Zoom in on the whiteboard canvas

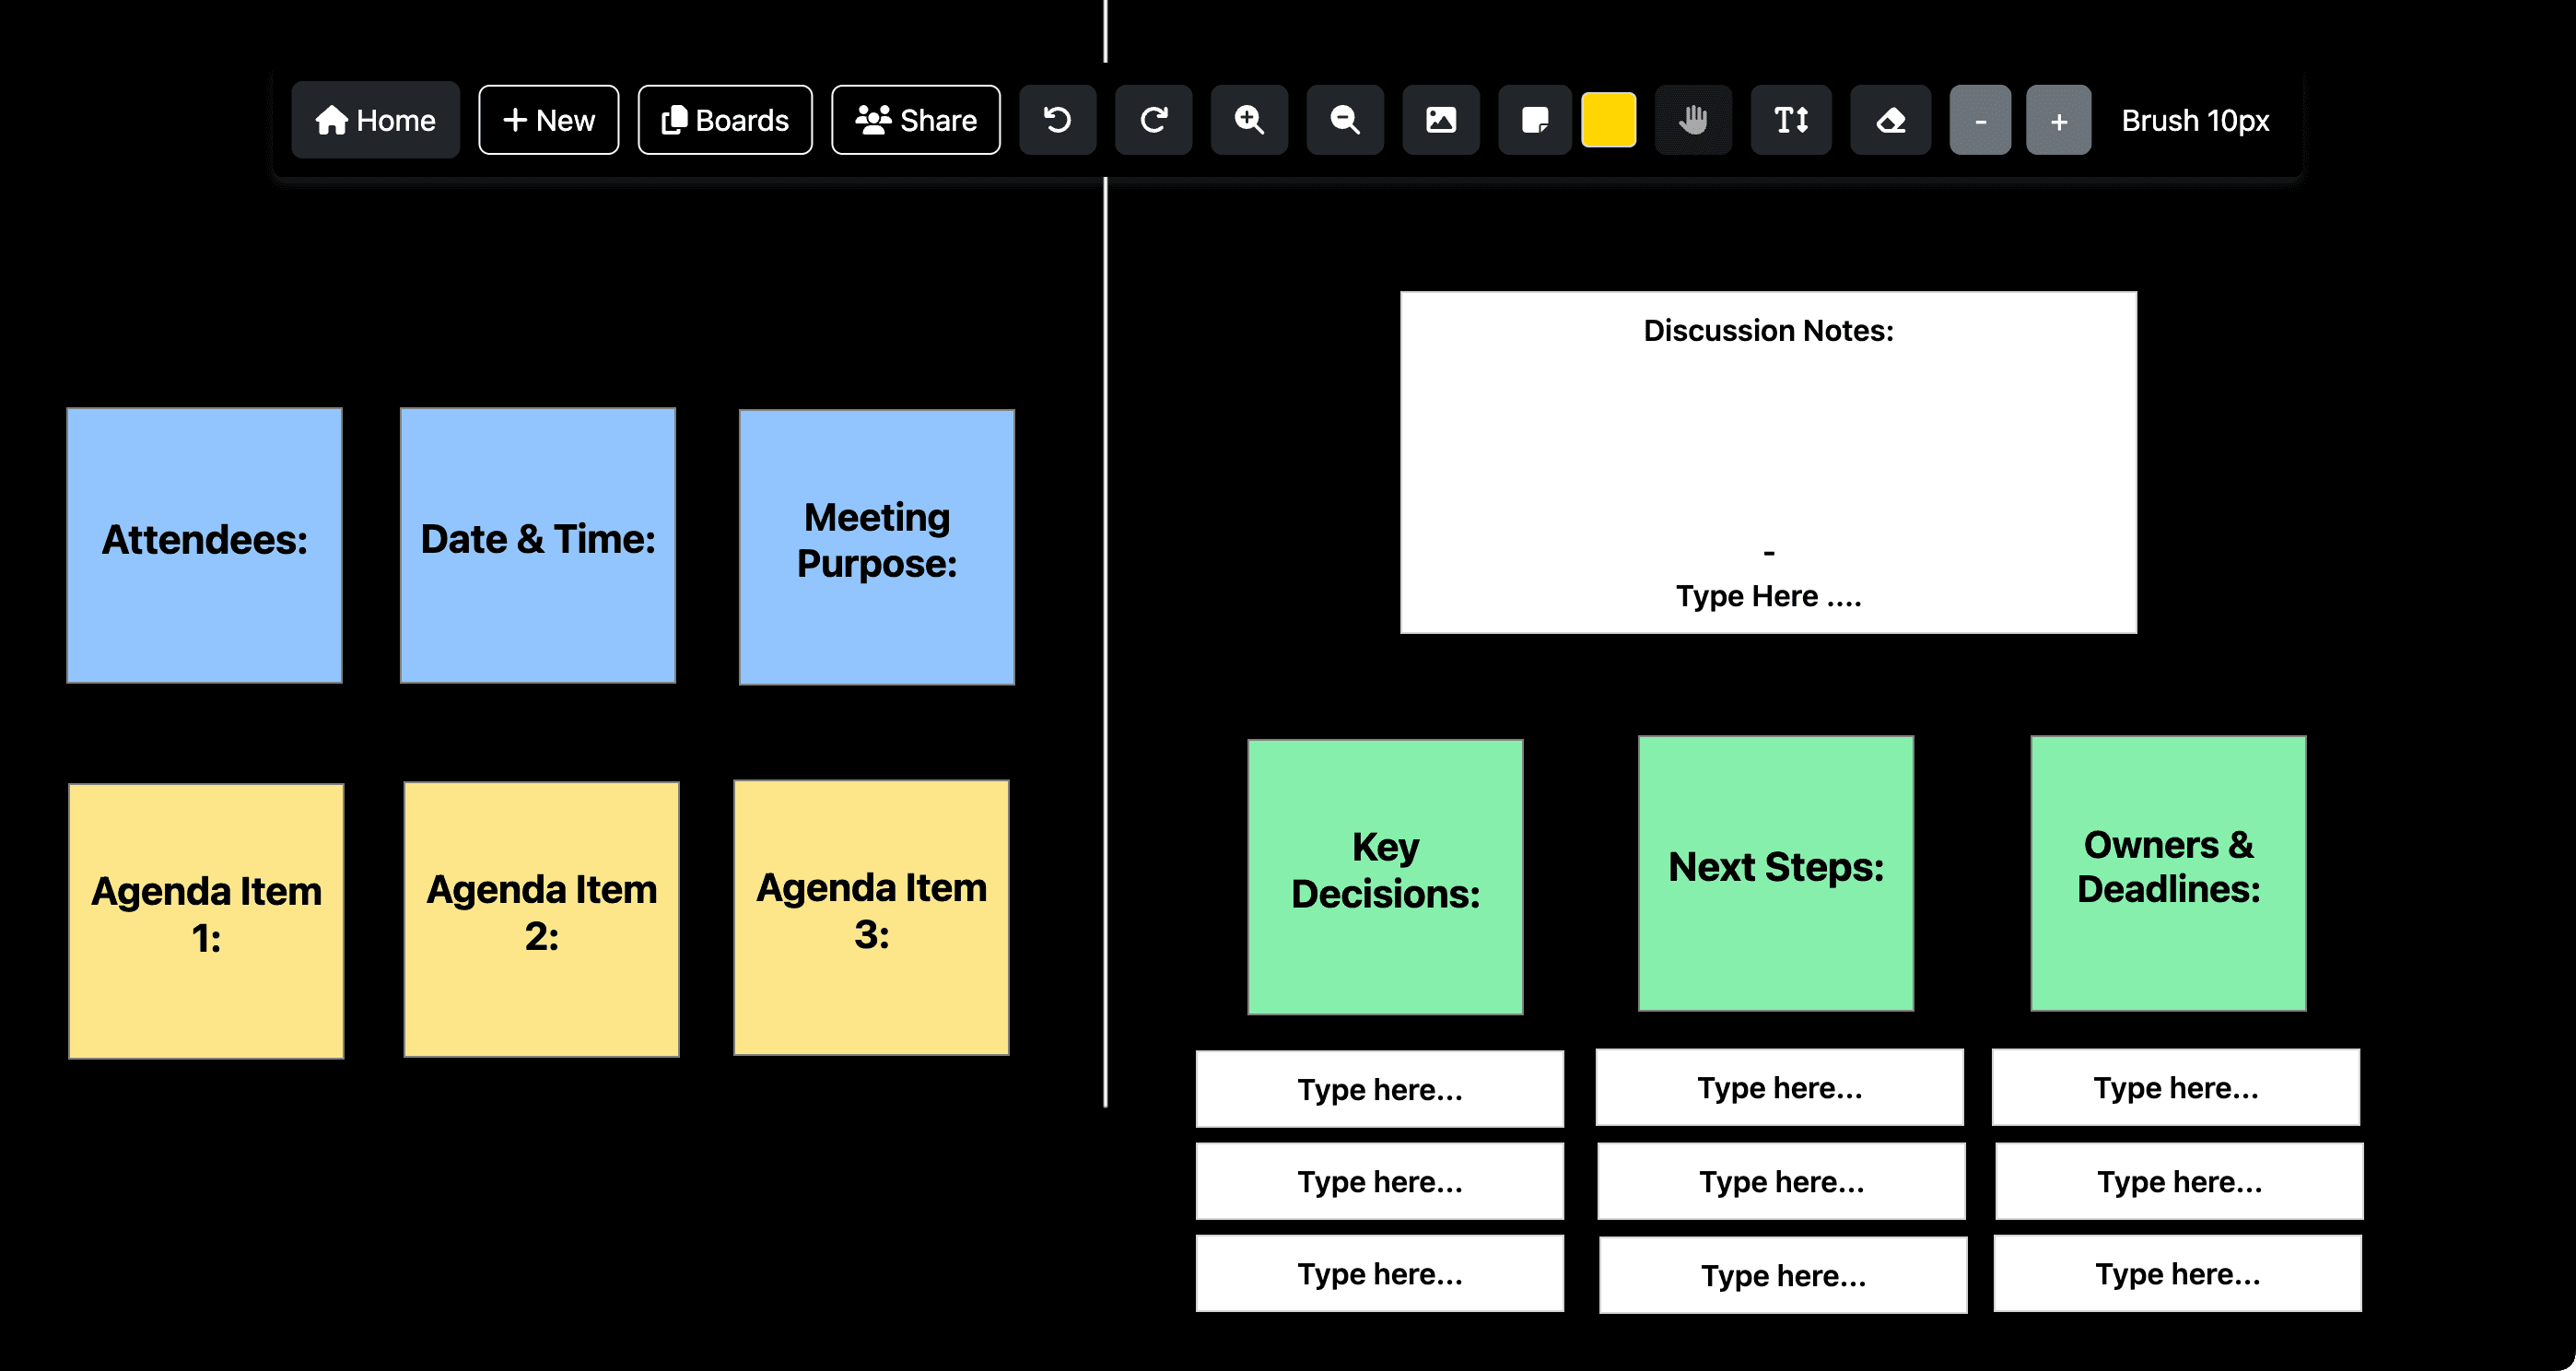pos(1249,120)
